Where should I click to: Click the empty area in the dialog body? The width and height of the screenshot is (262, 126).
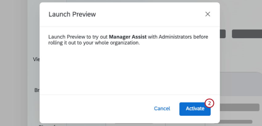click(129, 71)
